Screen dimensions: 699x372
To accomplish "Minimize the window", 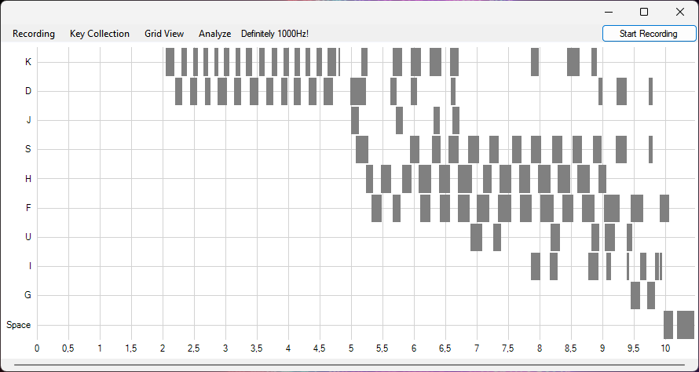I will pos(609,12).
